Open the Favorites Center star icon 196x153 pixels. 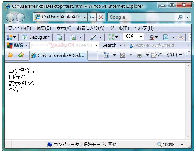pos(11,55)
